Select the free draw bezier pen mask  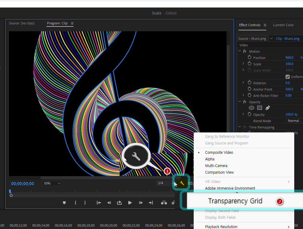tap(267, 108)
